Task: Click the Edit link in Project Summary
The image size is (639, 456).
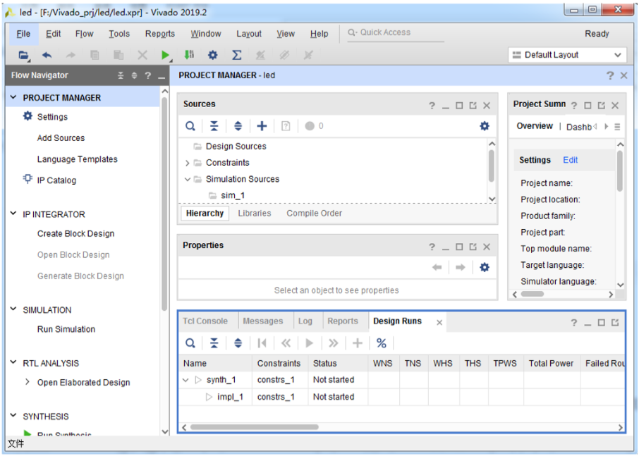Action: point(570,160)
